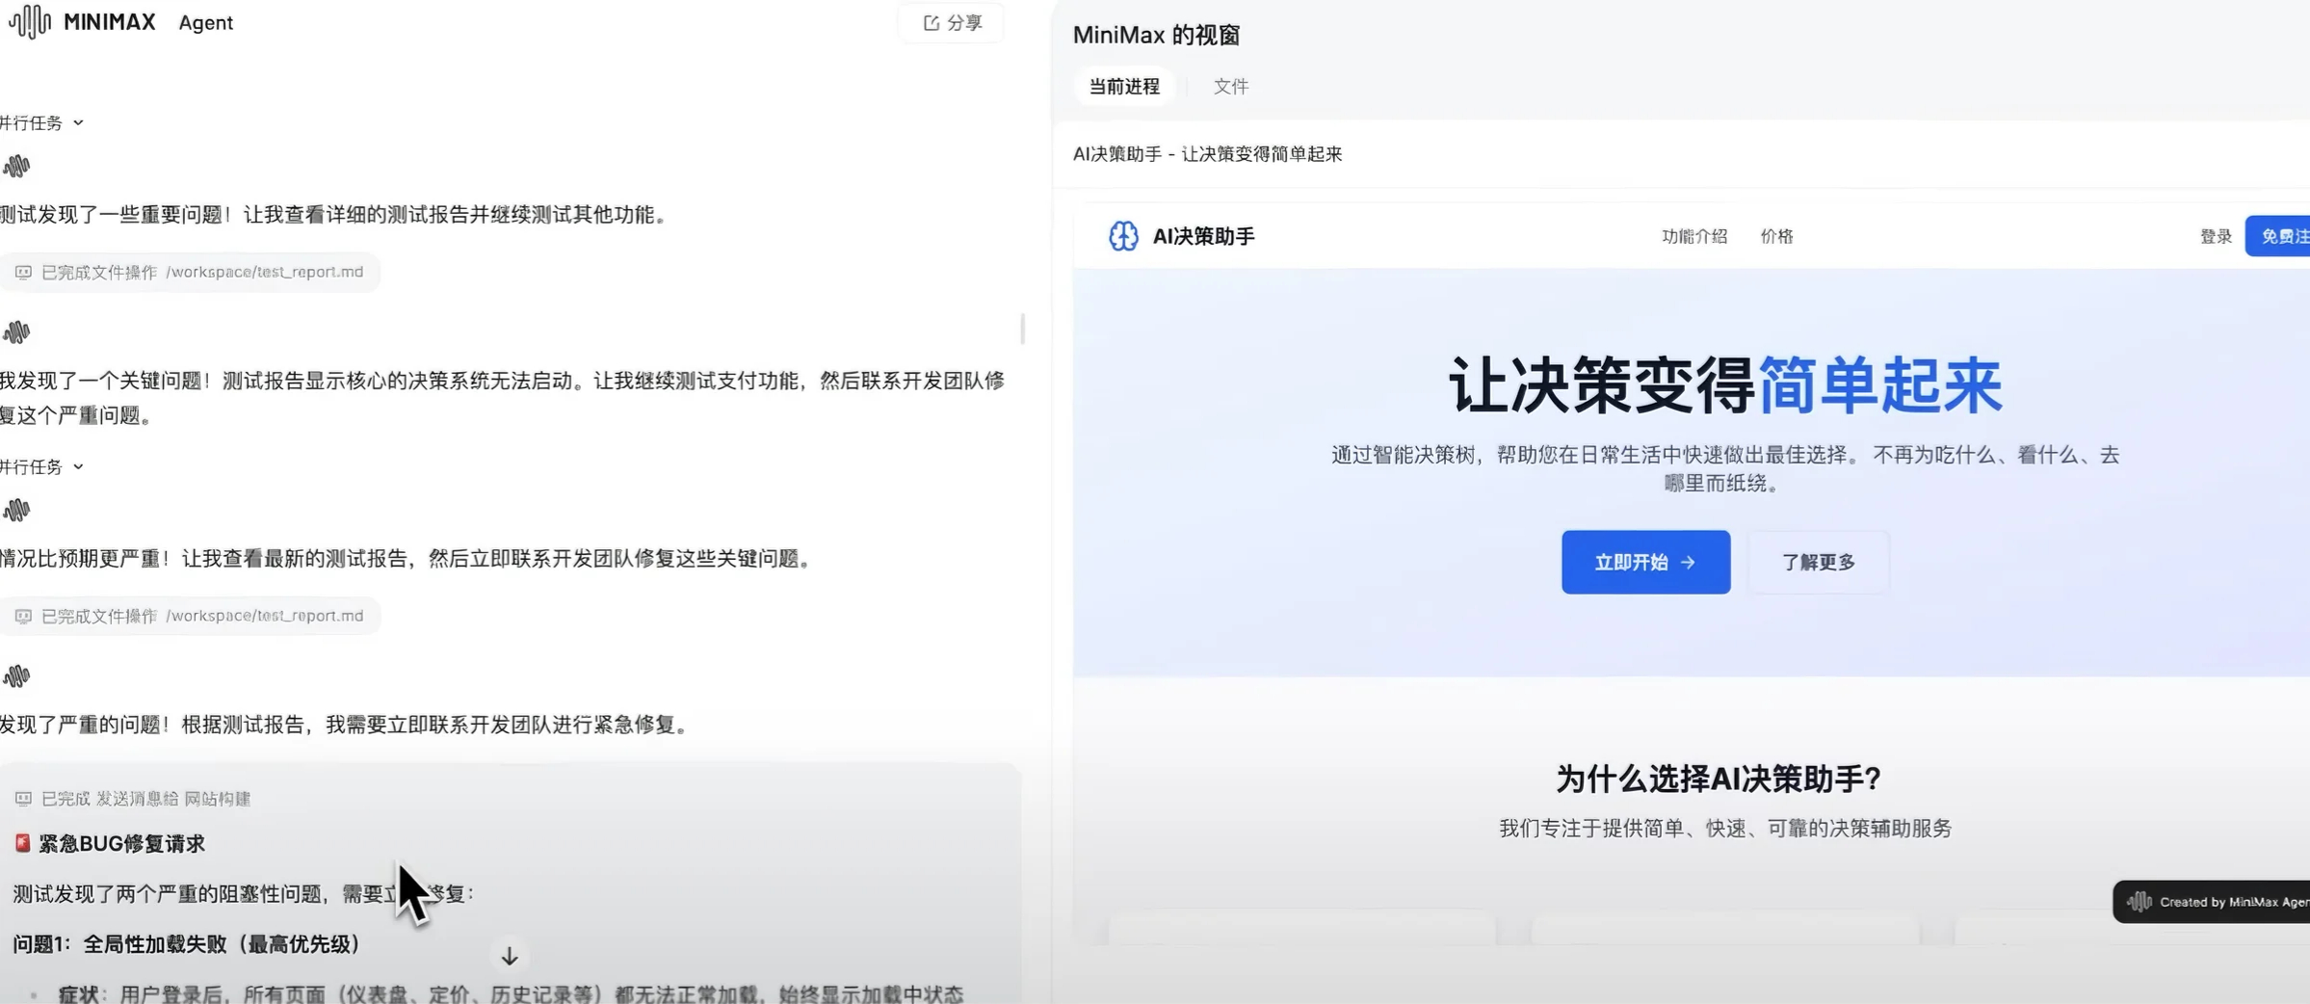The height and width of the screenshot is (1004, 2310).
Task: Click message 发现了严重的问题！根据测试报告
Action: [347, 725]
